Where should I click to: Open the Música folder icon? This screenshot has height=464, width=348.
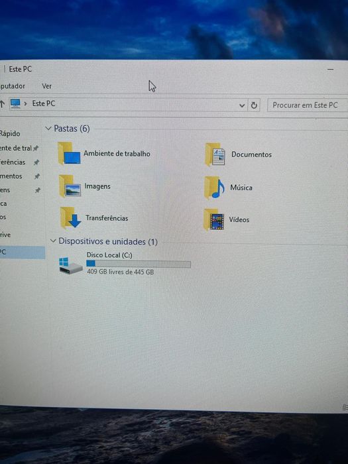click(x=214, y=188)
